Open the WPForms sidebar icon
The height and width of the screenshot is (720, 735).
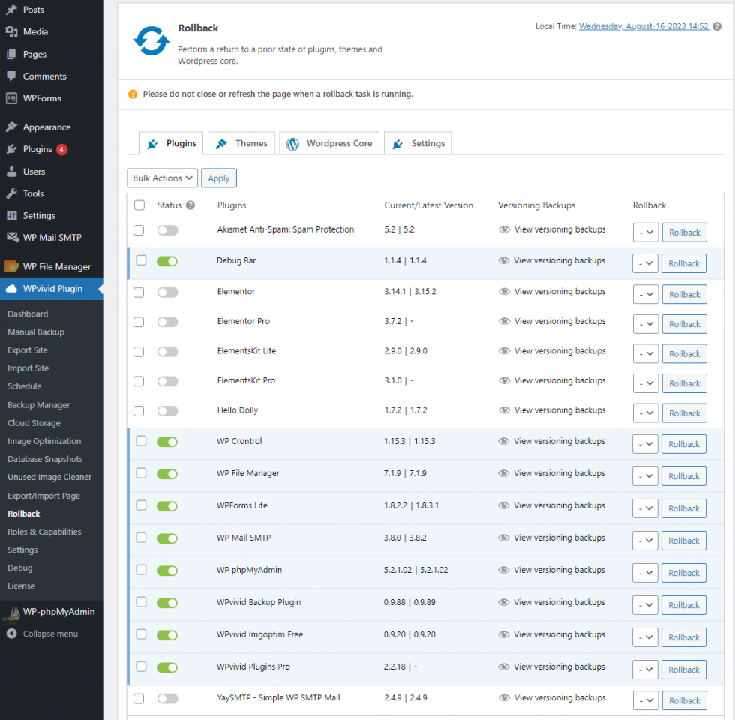[11, 97]
